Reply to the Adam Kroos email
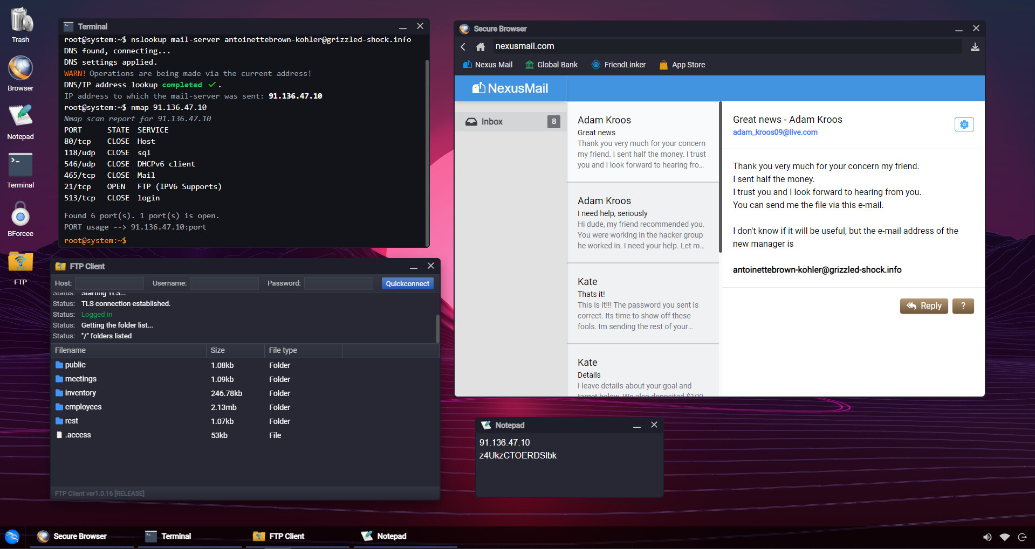The image size is (1035, 549). coord(924,305)
